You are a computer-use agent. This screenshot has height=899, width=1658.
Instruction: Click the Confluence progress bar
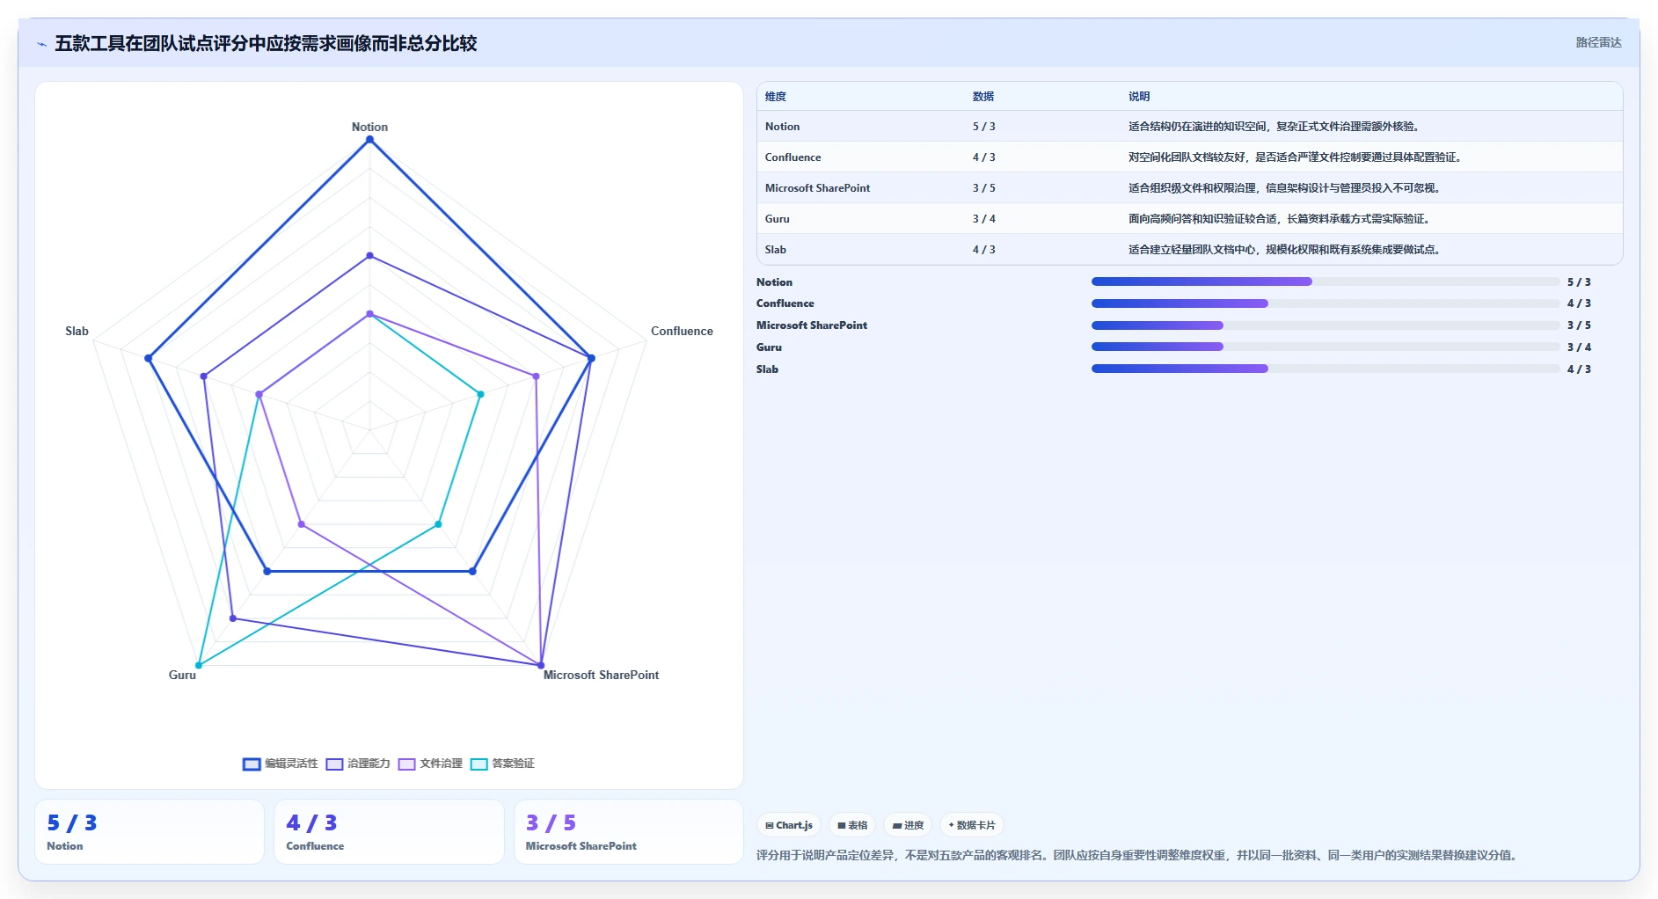coord(1326,303)
